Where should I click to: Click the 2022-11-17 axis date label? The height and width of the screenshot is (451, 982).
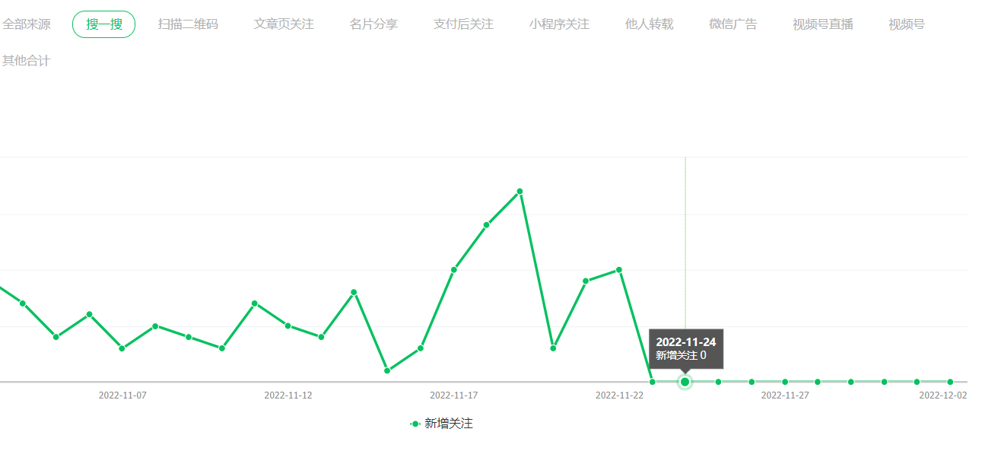[454, 395]
